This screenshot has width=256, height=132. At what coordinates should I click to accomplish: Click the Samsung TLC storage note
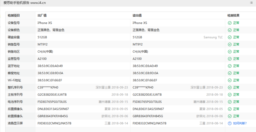pos(213,37)
